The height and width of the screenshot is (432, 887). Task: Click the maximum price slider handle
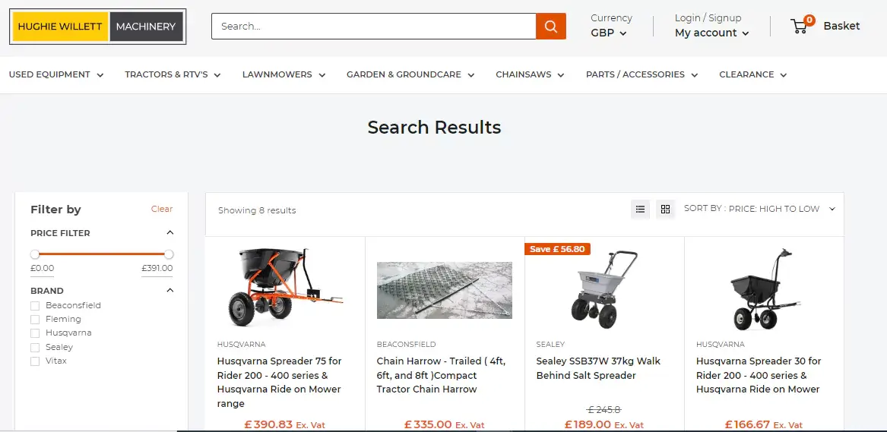[169, 254]
